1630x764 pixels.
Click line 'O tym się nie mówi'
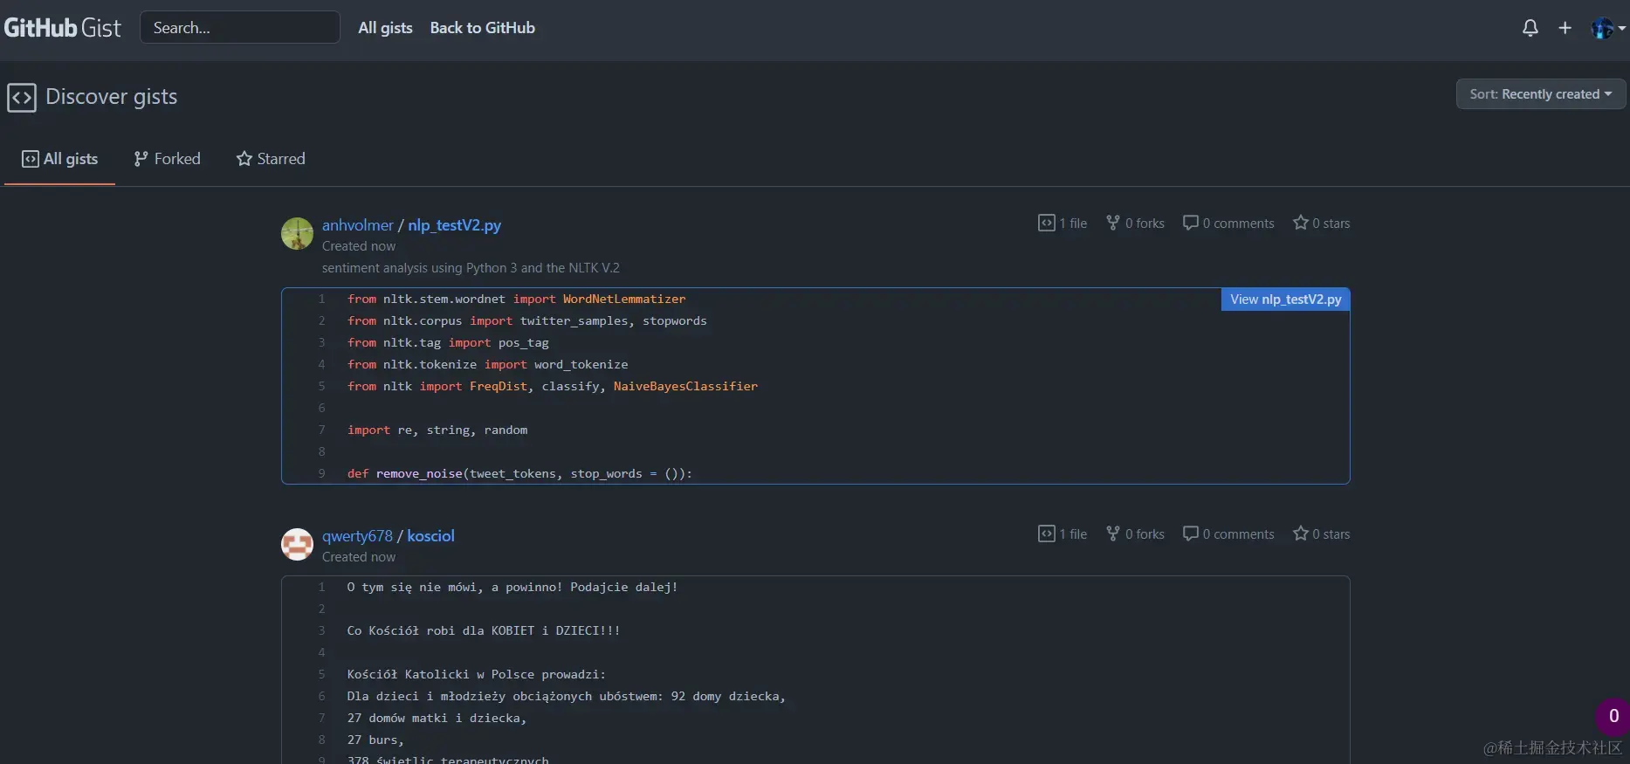[512, 588]
